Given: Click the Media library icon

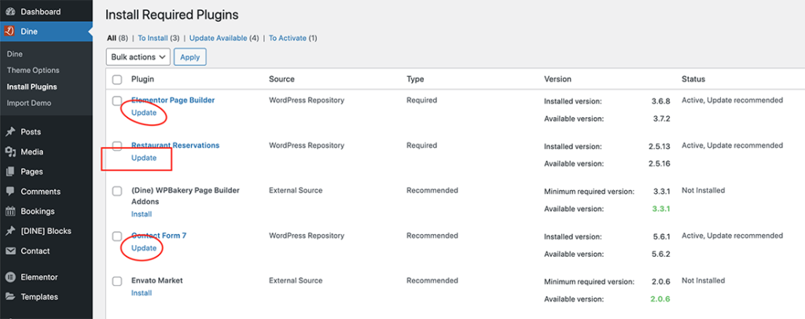Looking at the screenshot, I should coord(9,152).
